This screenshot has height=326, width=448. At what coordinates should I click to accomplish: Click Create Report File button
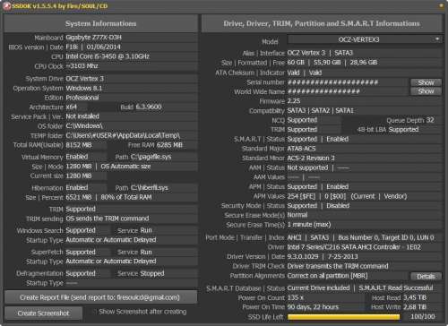(x=100, y=297)
